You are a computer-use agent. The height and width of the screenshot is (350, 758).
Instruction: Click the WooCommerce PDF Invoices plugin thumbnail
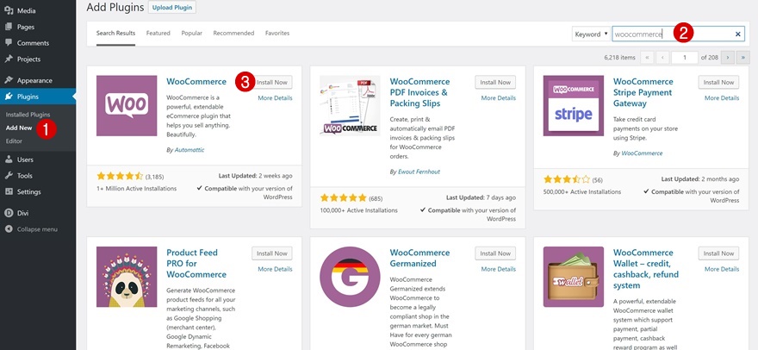pos(350,106)
